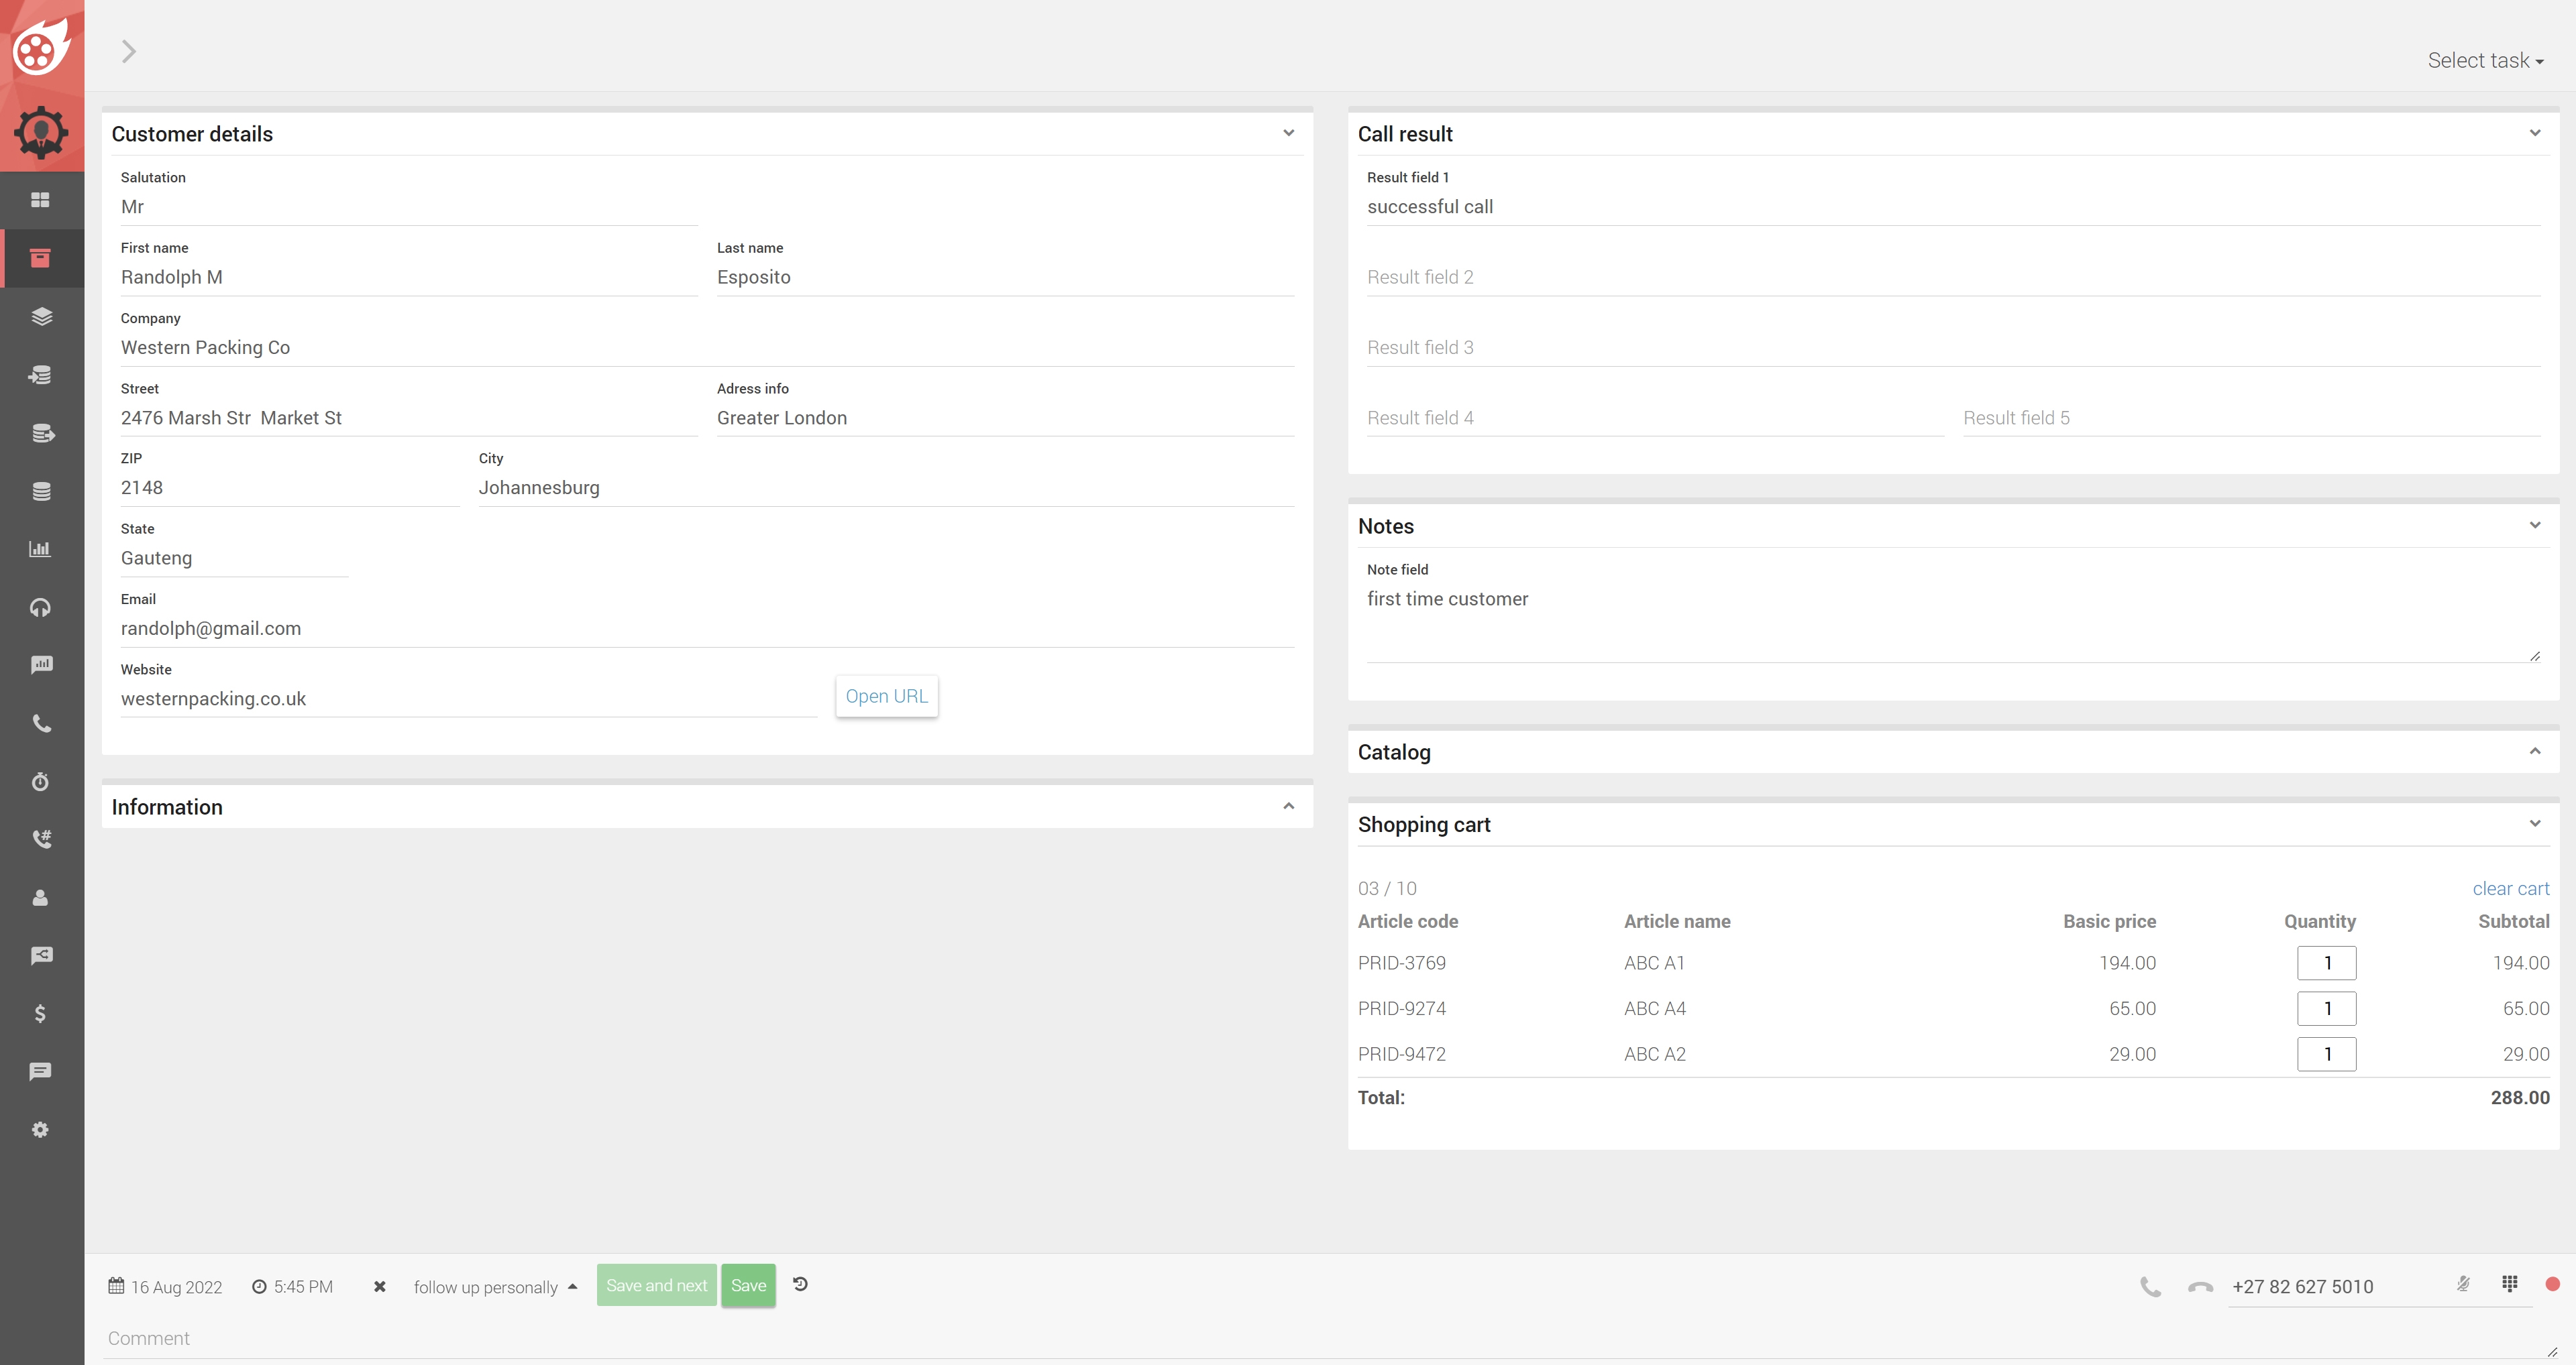This screenshot has width=2576, height=1365.
Task: Click the quantity field for PRID-9274
Action: click(x=2326, y=1008)
